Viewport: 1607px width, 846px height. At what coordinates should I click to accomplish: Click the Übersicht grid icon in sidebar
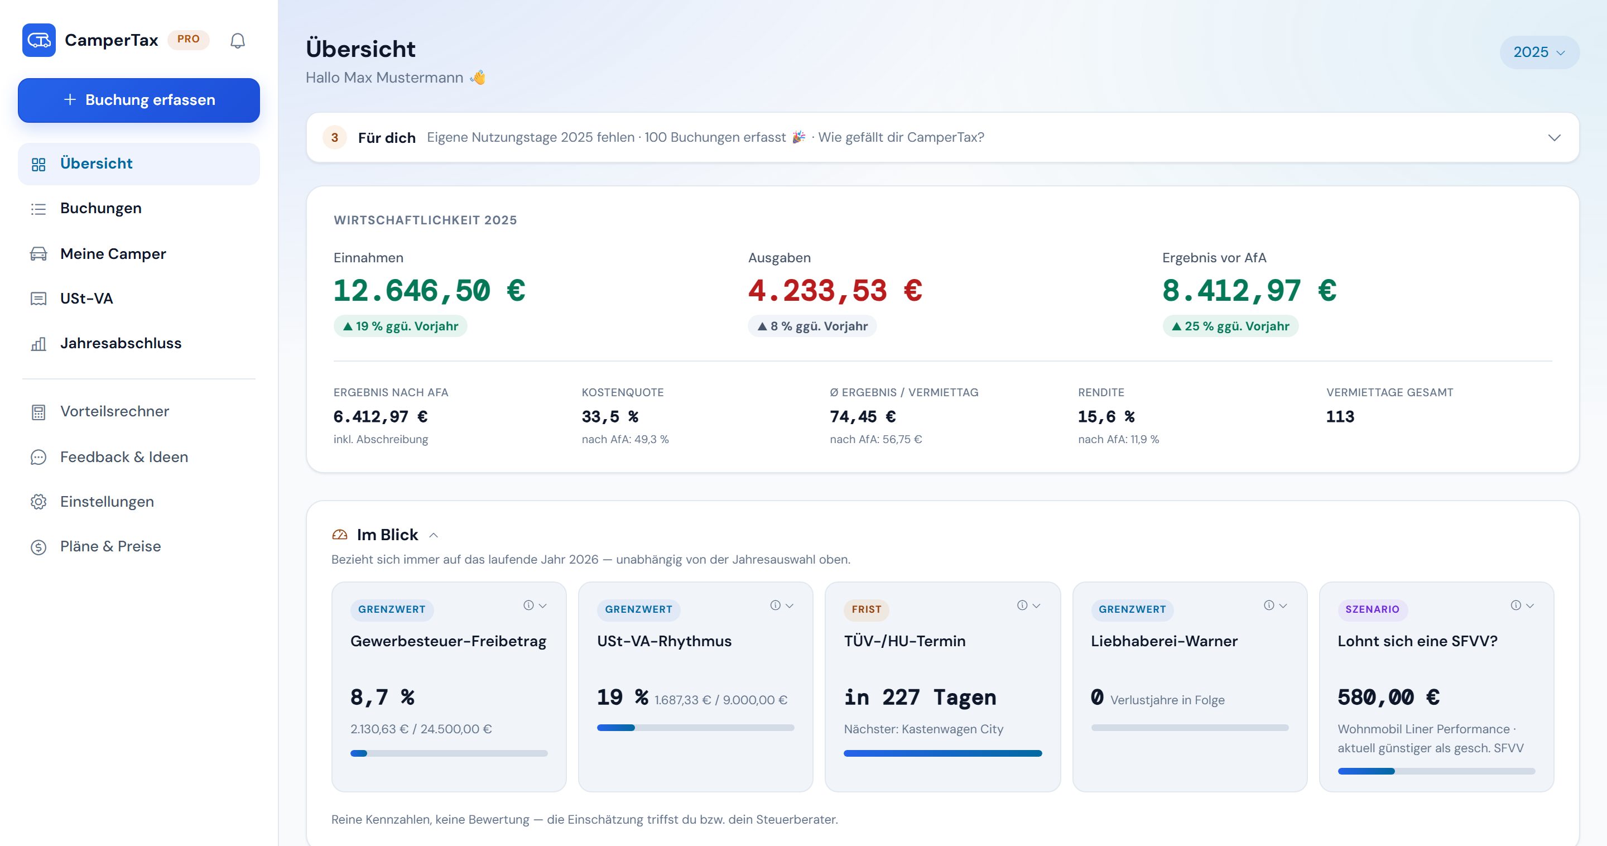coord(39,165)
